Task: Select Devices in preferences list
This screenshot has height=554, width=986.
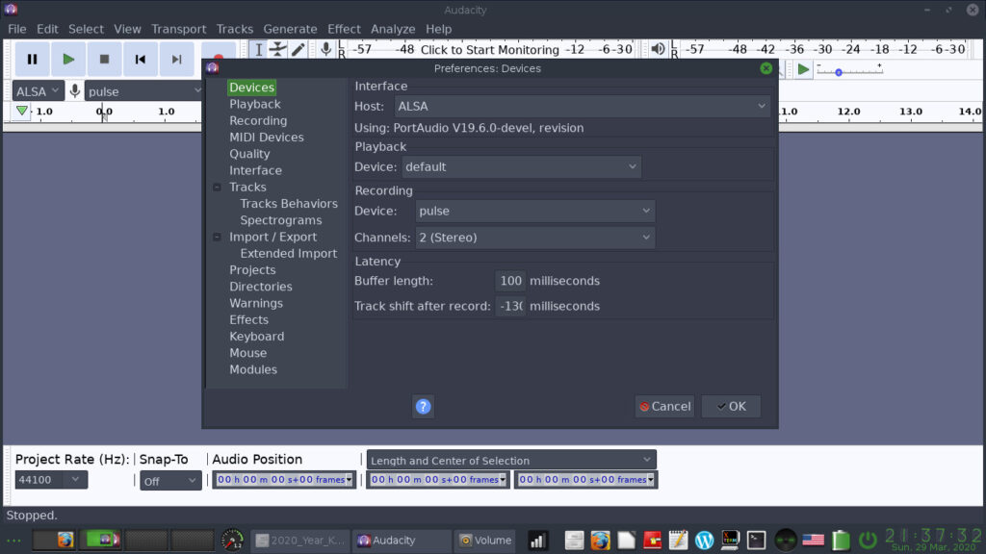Action: [251, 88]
